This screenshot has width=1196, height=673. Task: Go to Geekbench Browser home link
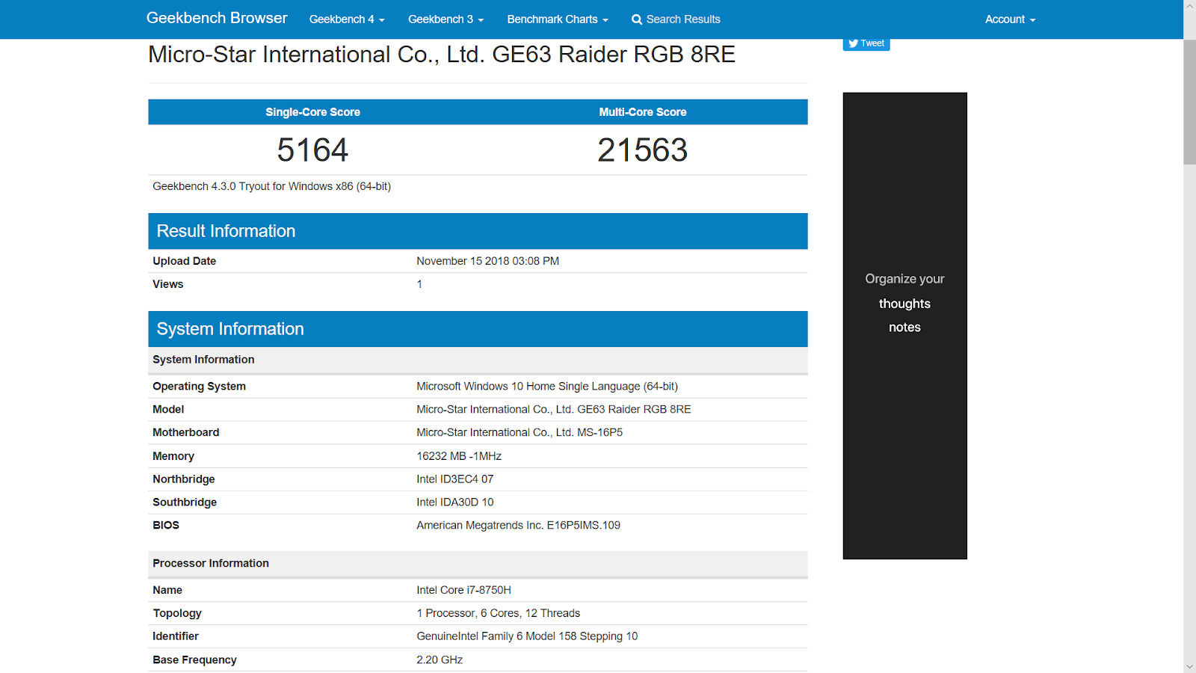coord(217,18)
